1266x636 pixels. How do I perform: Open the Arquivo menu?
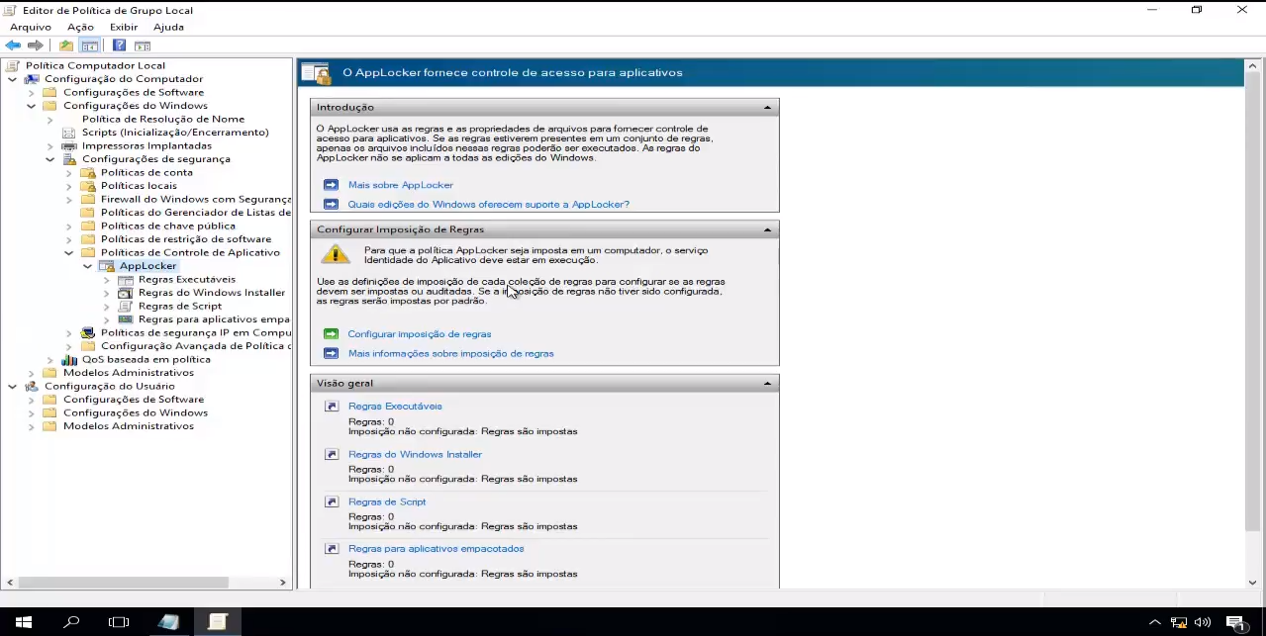coord(30,27)
